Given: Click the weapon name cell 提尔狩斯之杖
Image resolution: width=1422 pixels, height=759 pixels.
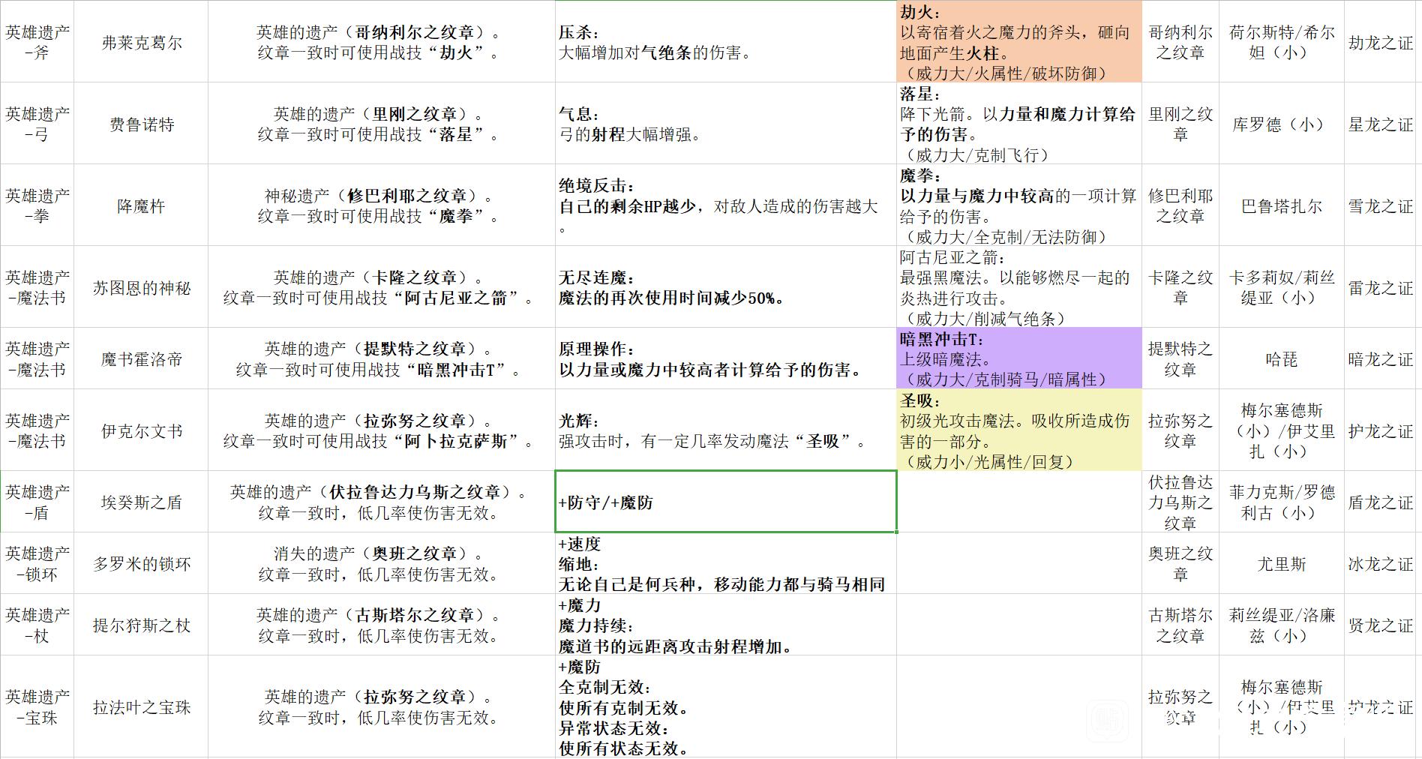Looking at the screenshot, I should [x=141, y=625].
